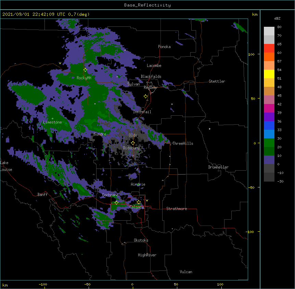Viewport: 295px width, 289px height.
Task: Pick the blue 33–36 dBZ legend swatch
Action: [269, 125]
